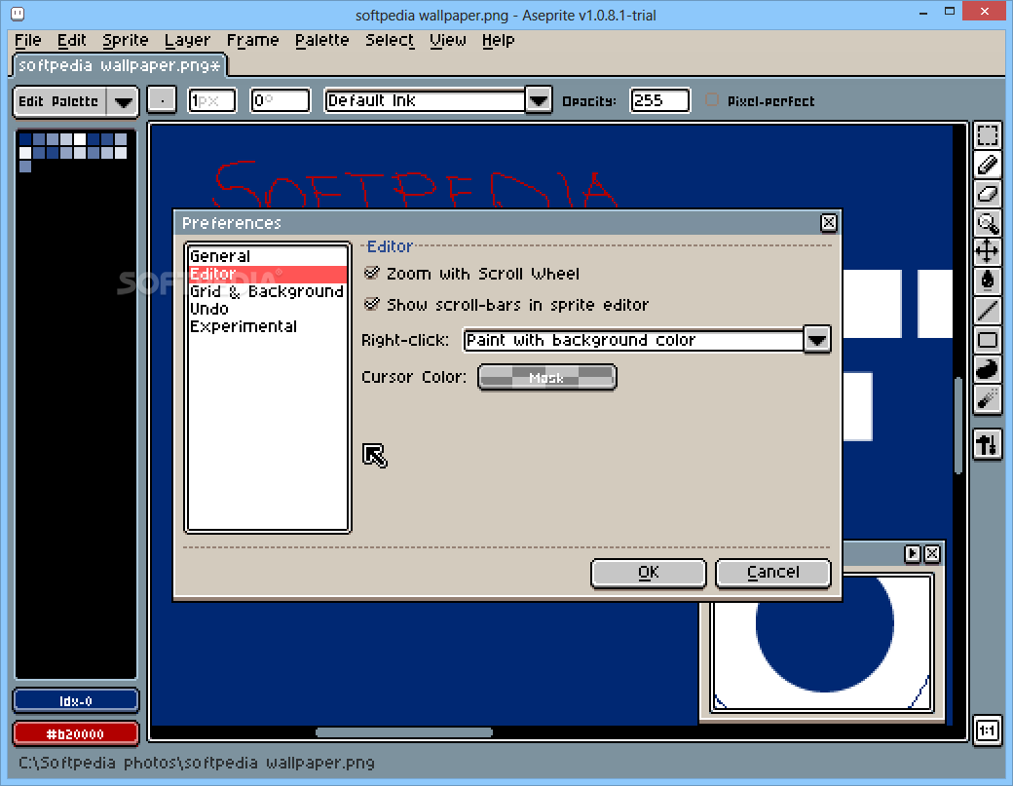This screenshot has width=1013, height=786.
Task: Open the Frame menu
Action: coord(252,40)
